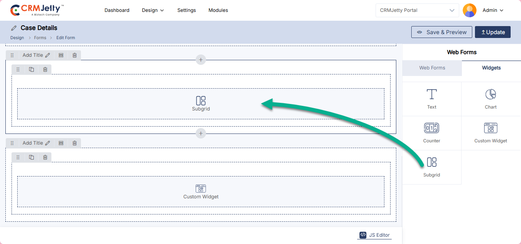Click the pencil icon beside Case Details

point(14,28)
